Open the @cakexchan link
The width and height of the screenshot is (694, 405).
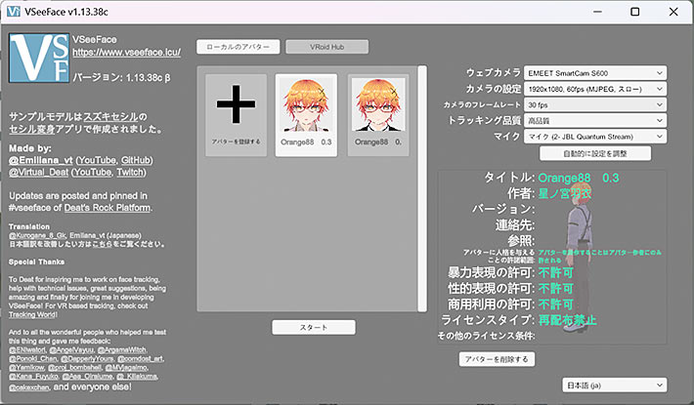point(28,387)
